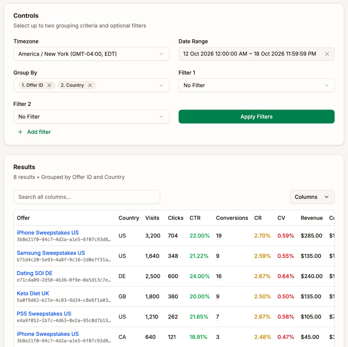Open the PS5 Sweepstakes US offer

pyautogui.click(x=44, y=314)
